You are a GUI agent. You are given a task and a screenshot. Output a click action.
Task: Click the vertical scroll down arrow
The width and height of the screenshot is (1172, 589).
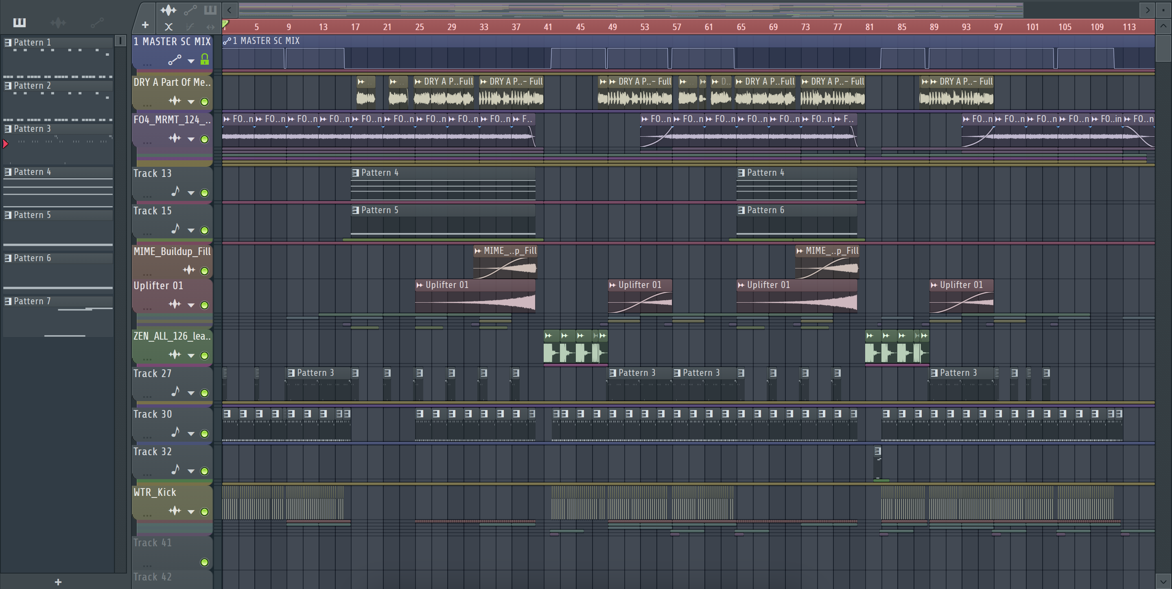1163,581
